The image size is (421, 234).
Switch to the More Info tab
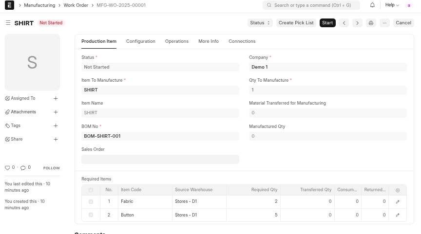209,41
